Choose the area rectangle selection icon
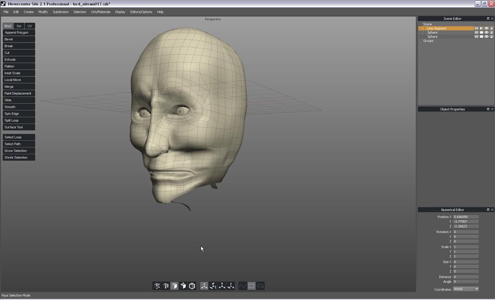Image resolution: width=495 pixels, height=300 pixels. (252, 286)
